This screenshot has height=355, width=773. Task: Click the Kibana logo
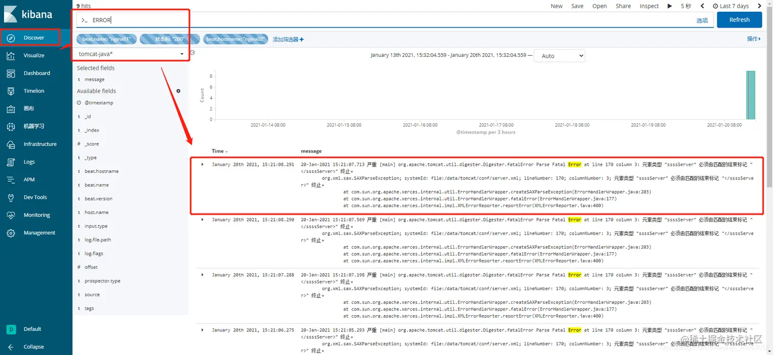point(28,14)
